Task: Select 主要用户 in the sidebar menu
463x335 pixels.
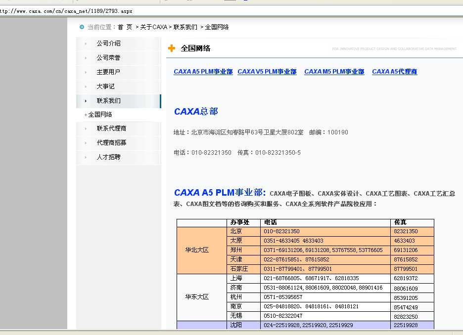Action: point(108,72)
